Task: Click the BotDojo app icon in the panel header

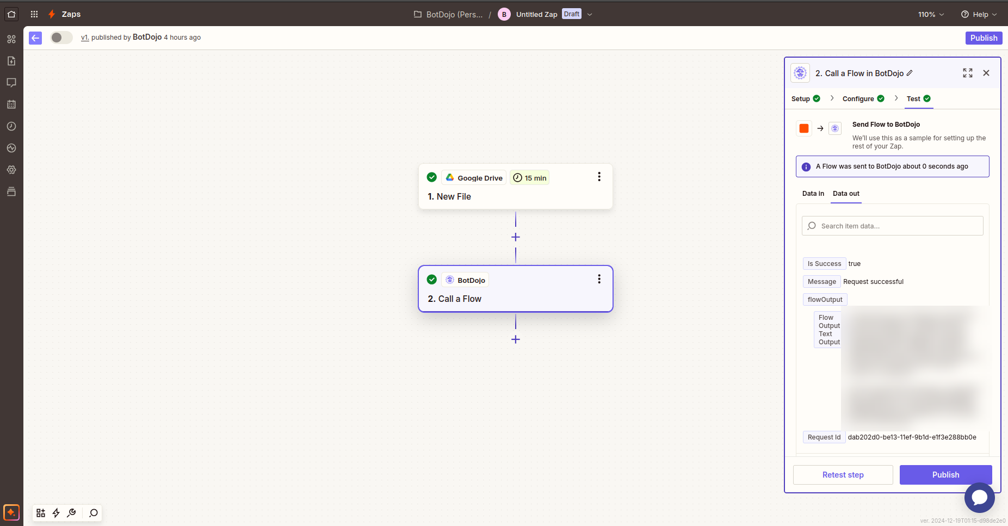Action: coord(800,73)
